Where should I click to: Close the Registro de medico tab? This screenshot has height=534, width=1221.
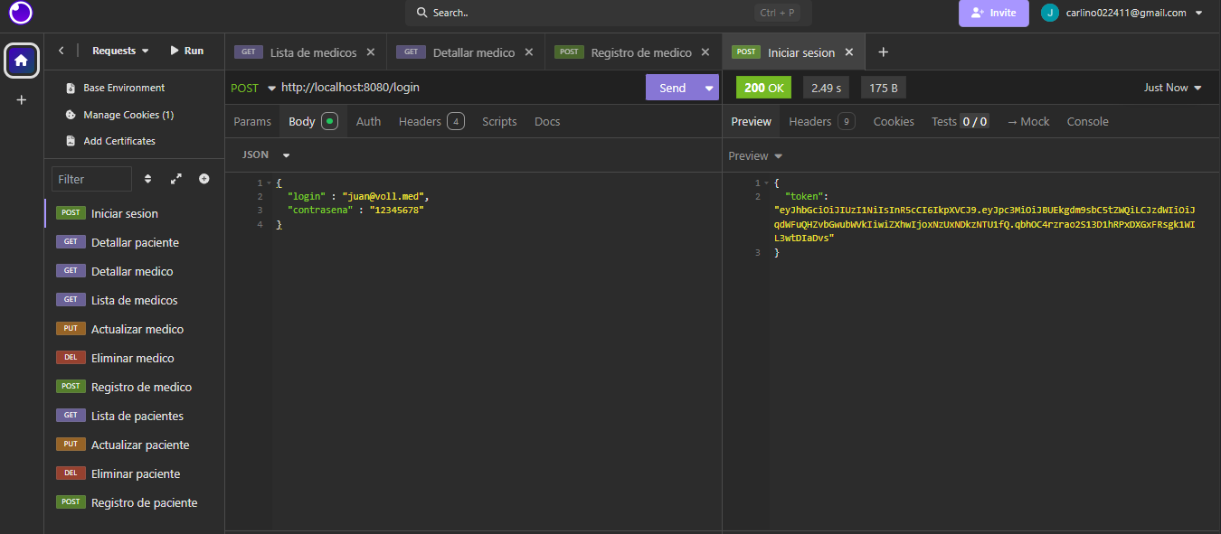point(706,52)
